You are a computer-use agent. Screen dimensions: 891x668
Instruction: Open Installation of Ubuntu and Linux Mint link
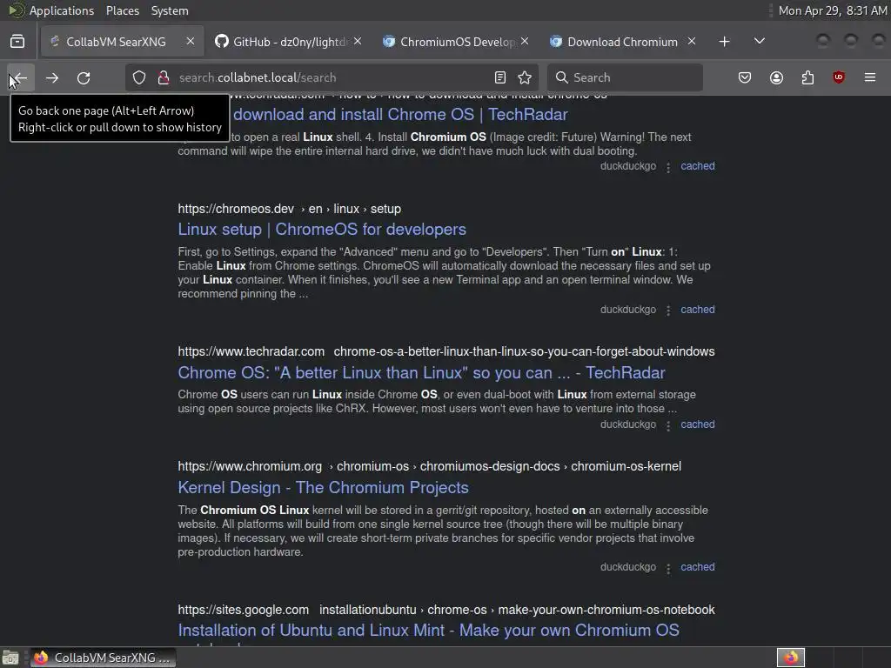pyautogui.click(x=428, y=631)
